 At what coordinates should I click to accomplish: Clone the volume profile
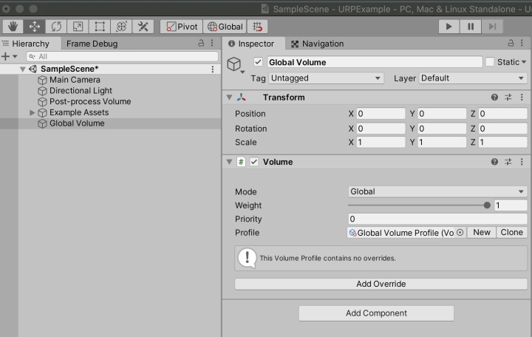click(511, 233)
